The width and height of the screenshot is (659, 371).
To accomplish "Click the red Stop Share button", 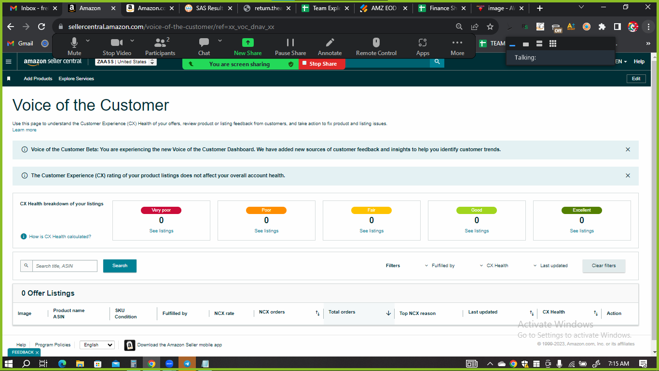I will tap(322, 64).
